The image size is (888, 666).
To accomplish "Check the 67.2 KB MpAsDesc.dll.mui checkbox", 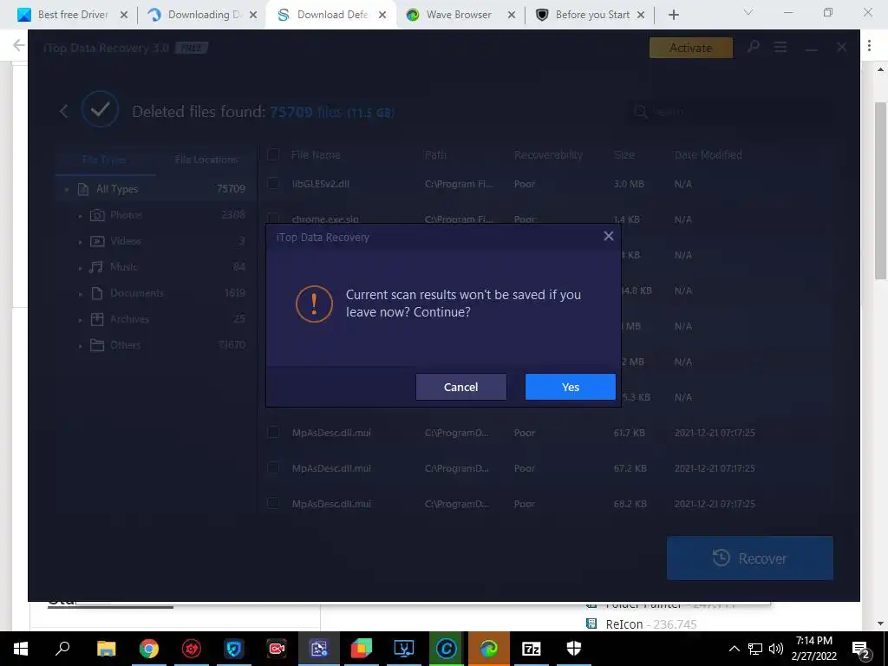I will [273, 467].
